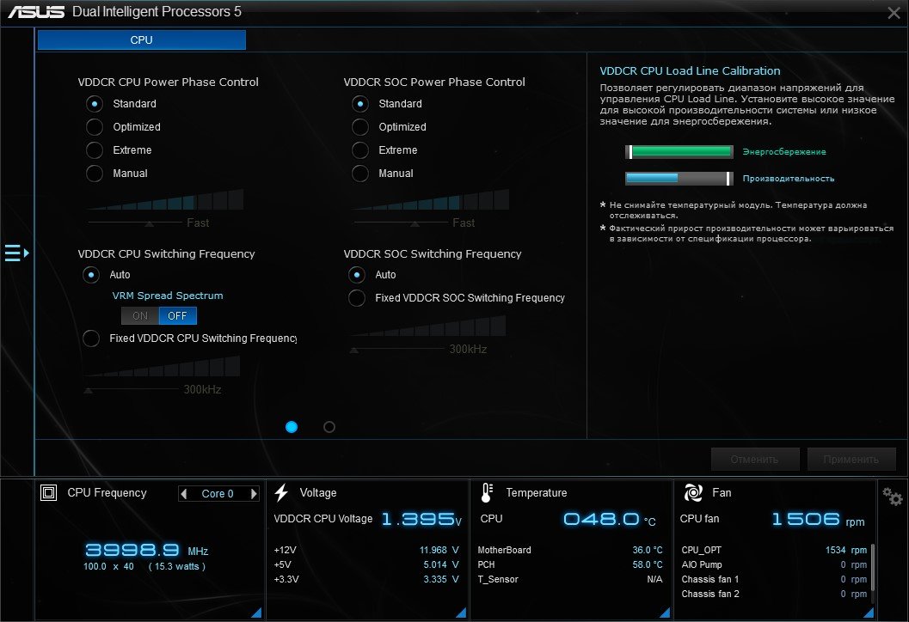The height and width of the screenshot is (622, 909).
Task: Click the PCH temperature 58.0 °C
Action: 648,564
